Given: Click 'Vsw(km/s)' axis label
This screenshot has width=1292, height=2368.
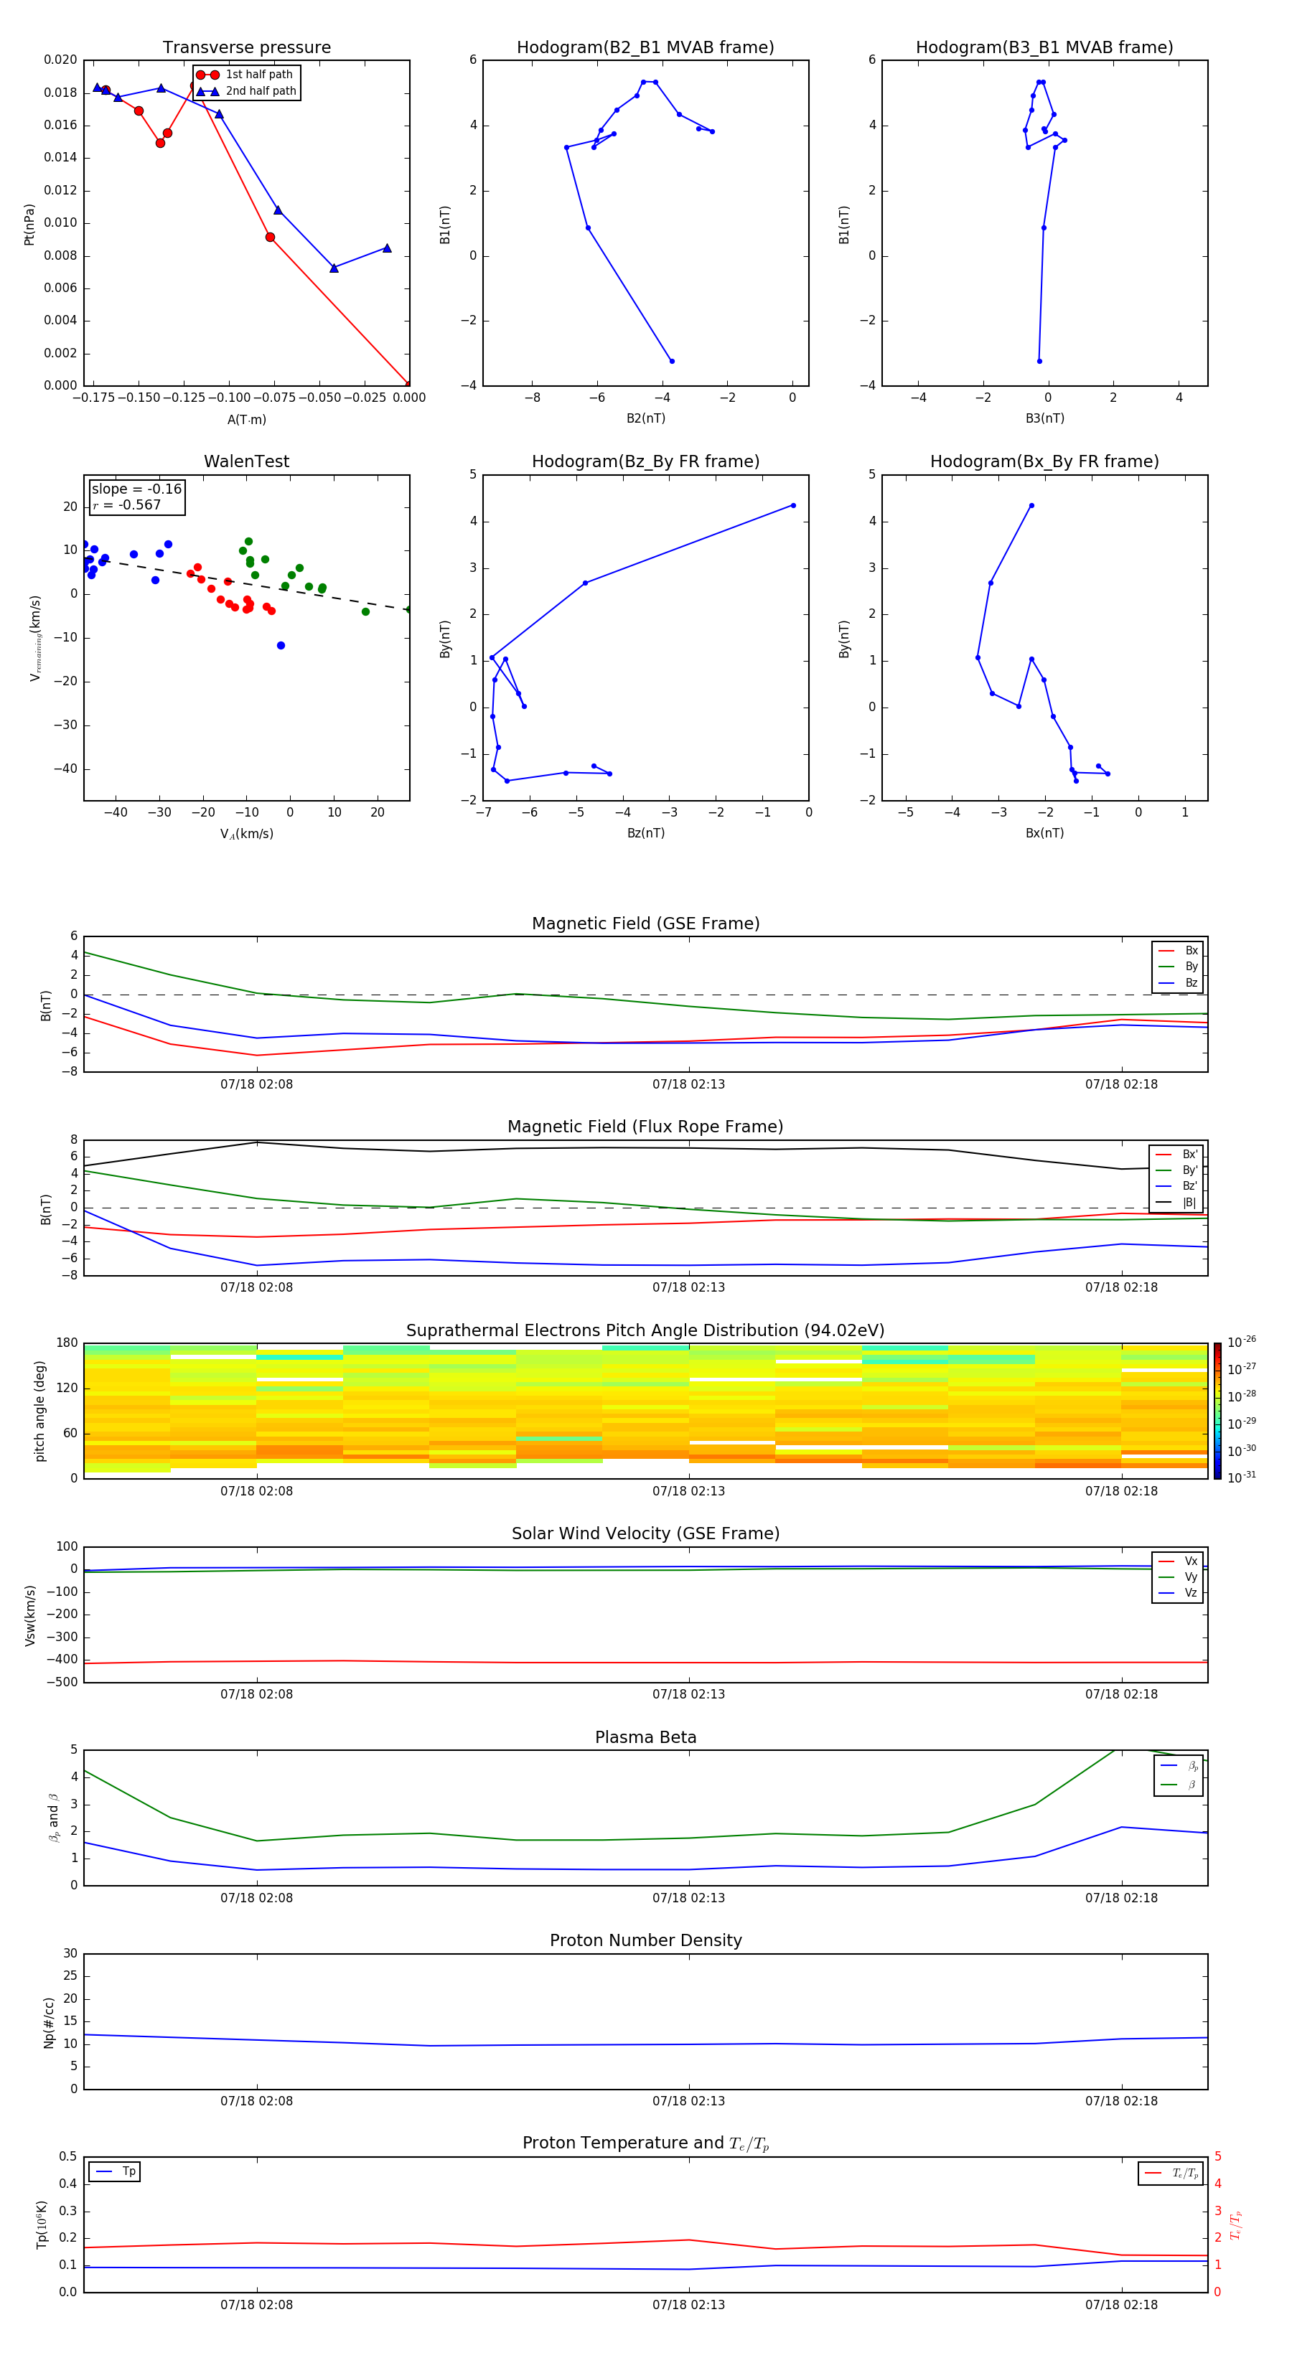Looking at the screenshot, I should tap(30, 1615).
